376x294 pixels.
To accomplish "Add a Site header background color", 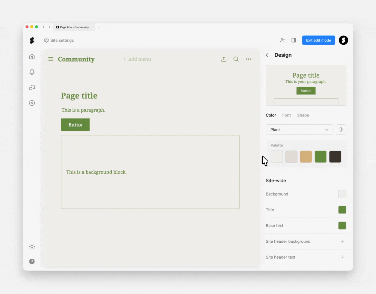I will 342,241.
